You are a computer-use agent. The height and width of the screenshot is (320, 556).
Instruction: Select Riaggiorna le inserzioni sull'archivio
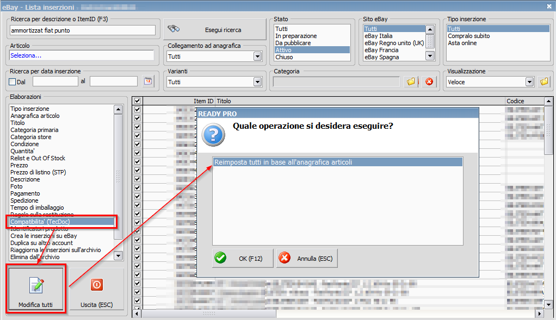pyautogui.click(x=61, y=250)
